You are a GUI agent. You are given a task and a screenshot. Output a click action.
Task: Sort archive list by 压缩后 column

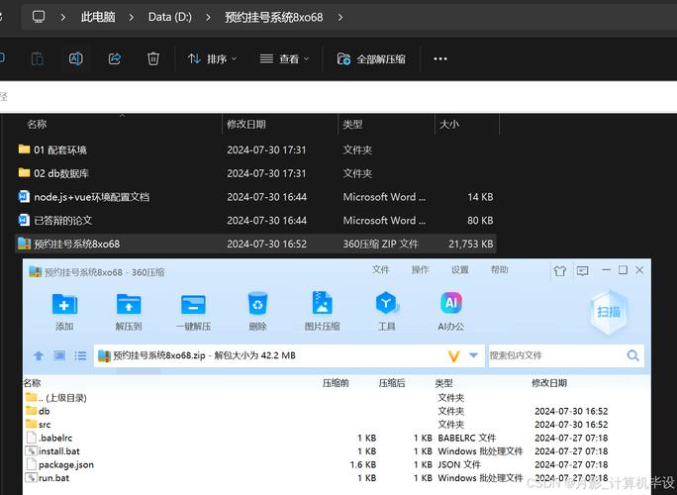click(x=392, y=383)
